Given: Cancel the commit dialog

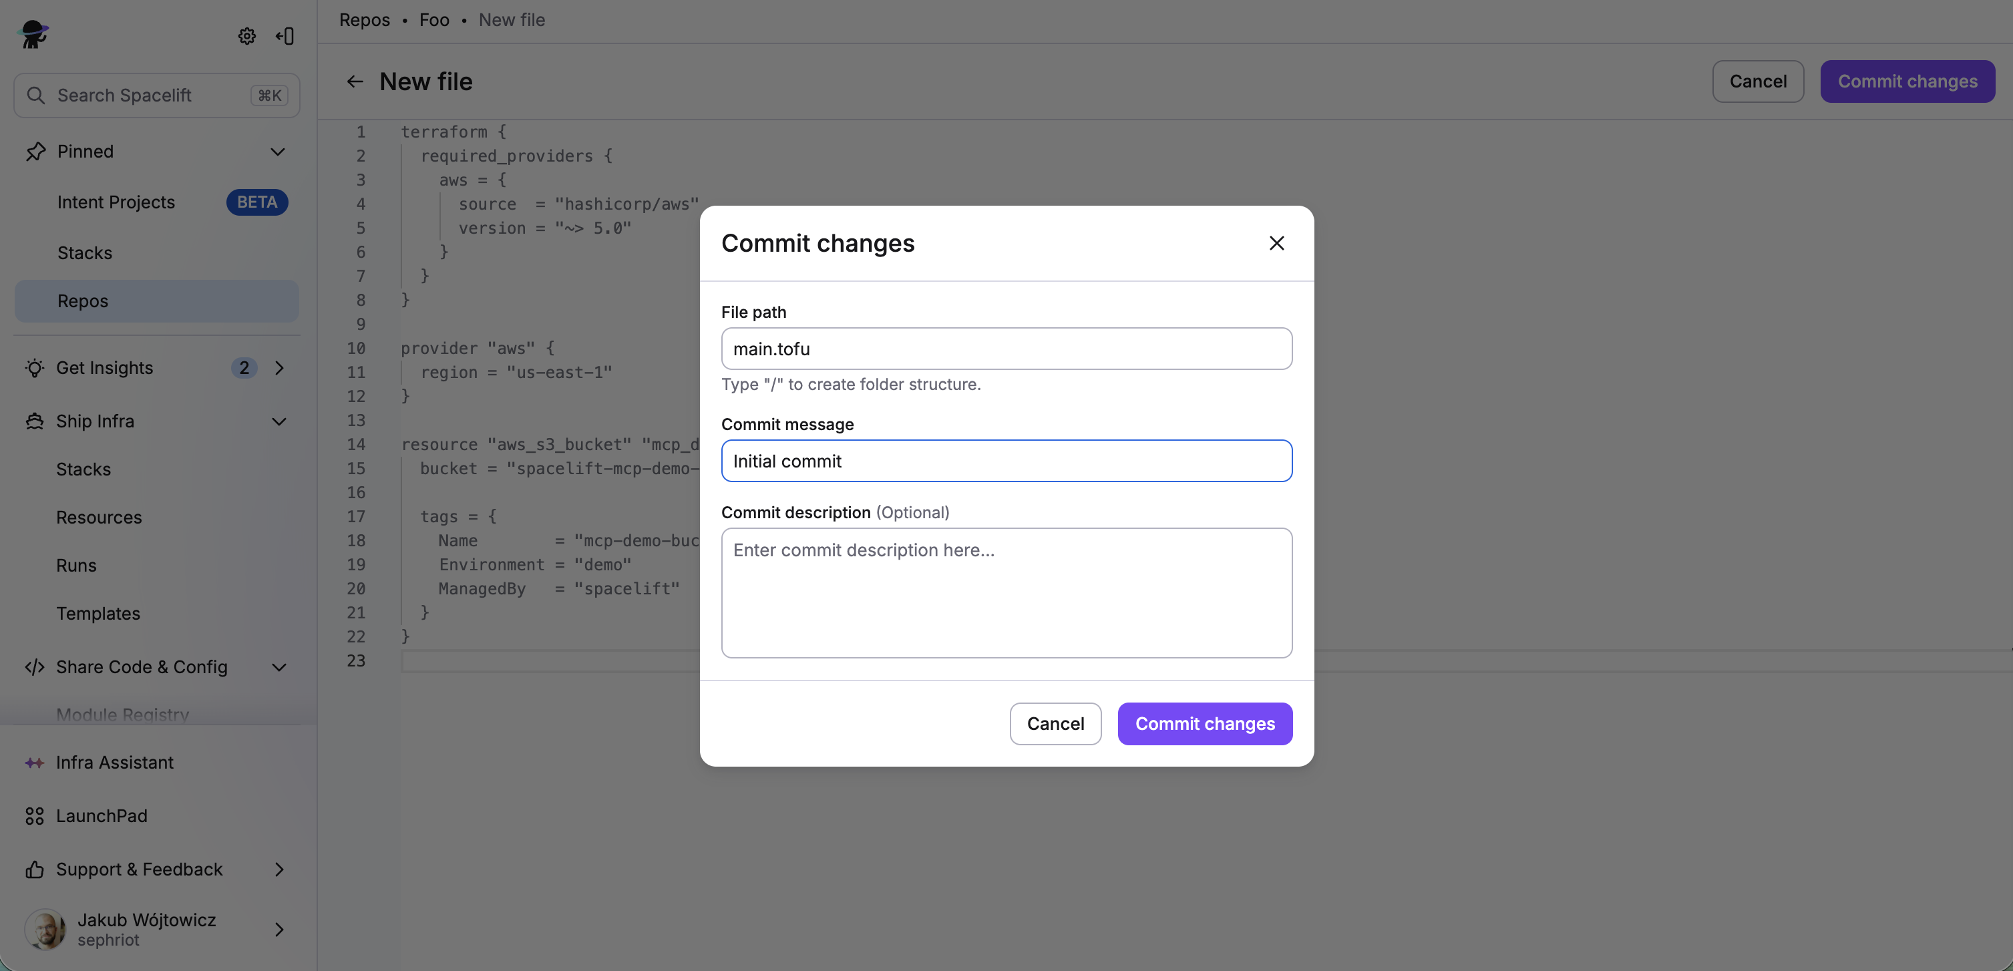Looking at the screenshot, I should tap(1055, 723).
